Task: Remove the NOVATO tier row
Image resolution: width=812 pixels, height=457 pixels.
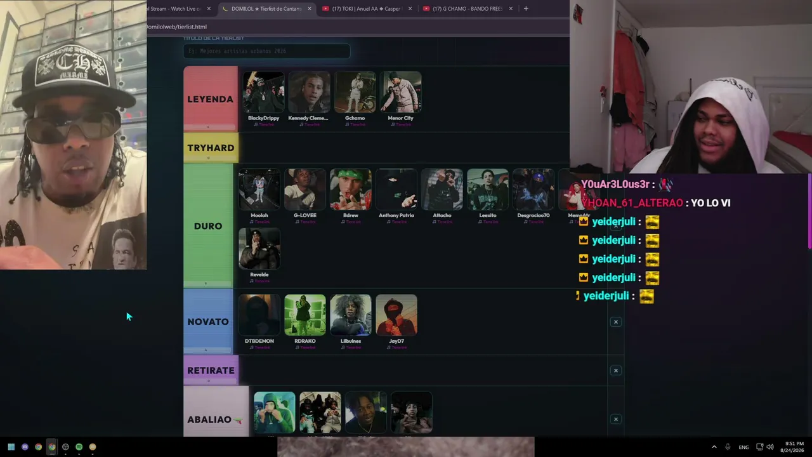Action: pos(615,322)
